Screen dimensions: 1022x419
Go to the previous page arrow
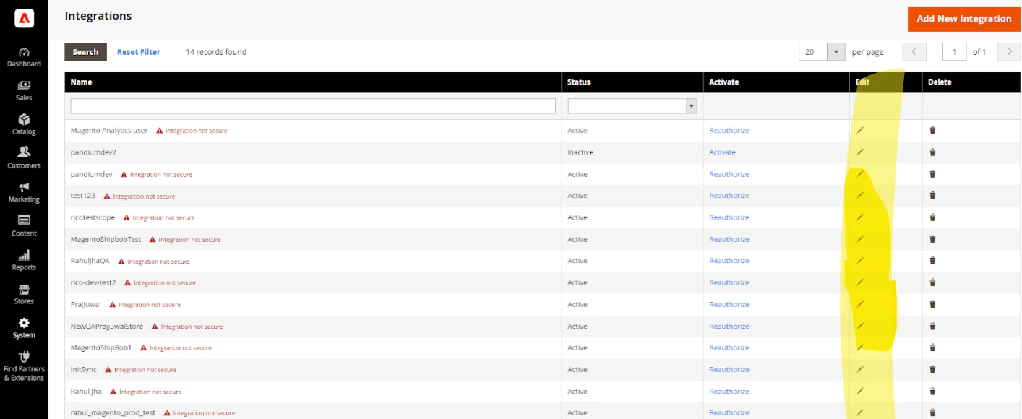coord(914,52)
